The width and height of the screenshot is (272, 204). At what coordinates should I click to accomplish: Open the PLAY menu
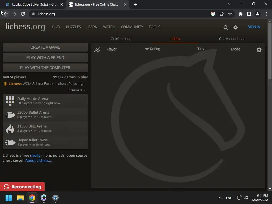point(56,27)
